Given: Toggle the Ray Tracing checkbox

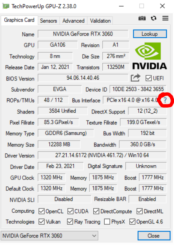Looking at the screenshot, I should pos(70,222).
